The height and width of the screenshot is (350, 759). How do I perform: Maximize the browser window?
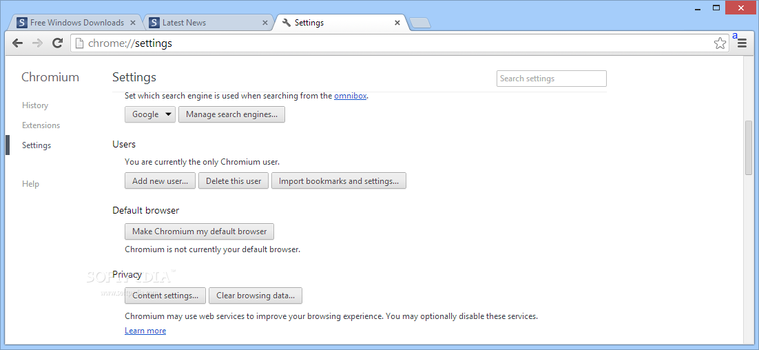[716, 8]
